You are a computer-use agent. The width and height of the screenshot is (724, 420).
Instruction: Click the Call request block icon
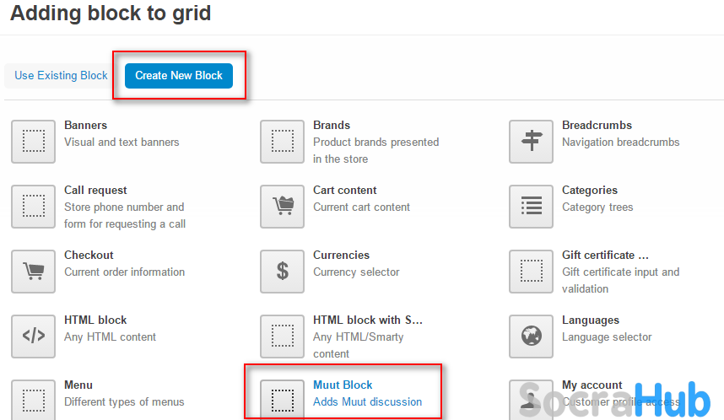33,207
